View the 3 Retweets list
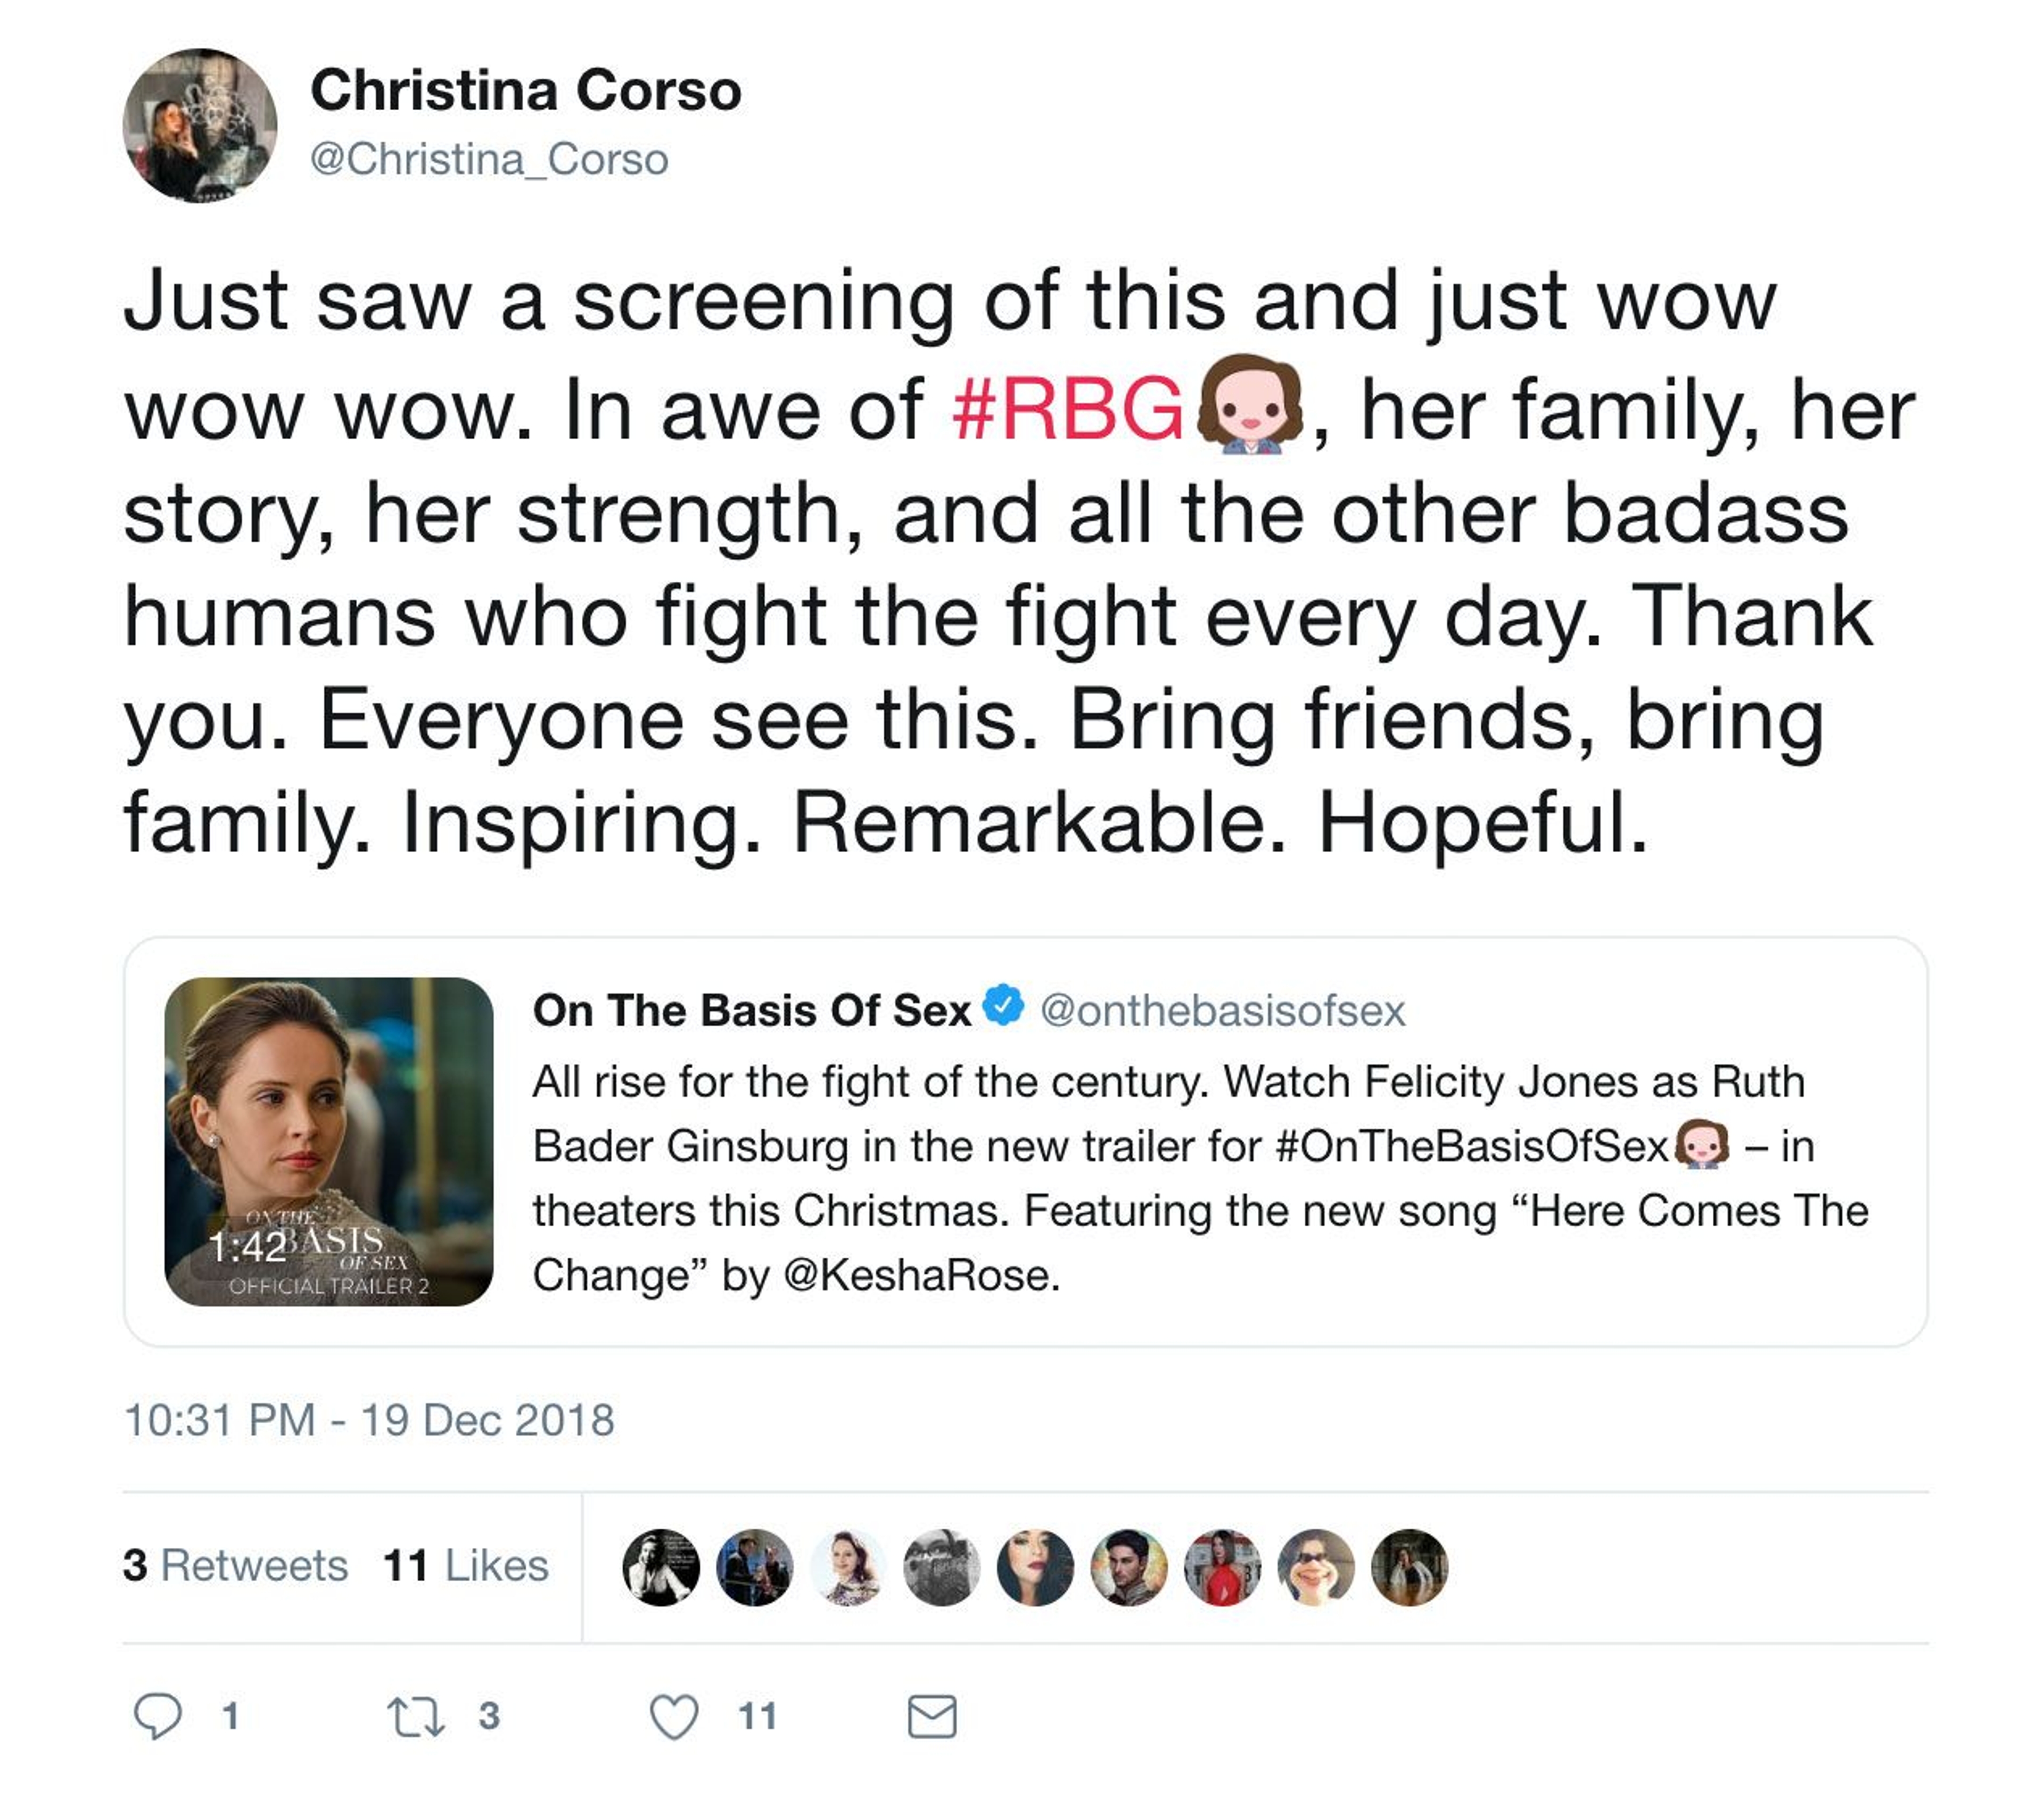Image resolution: width=2044 pixels, height=1800 pixels. 235,1565
